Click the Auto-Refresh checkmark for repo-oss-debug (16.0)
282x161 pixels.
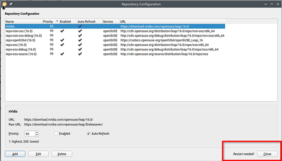80,49
